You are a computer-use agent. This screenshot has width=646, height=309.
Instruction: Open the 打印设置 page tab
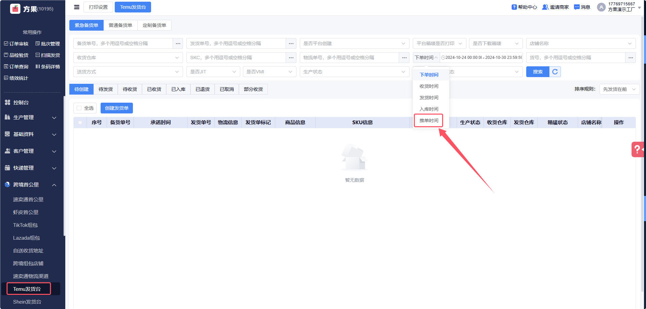coord(98,7)
